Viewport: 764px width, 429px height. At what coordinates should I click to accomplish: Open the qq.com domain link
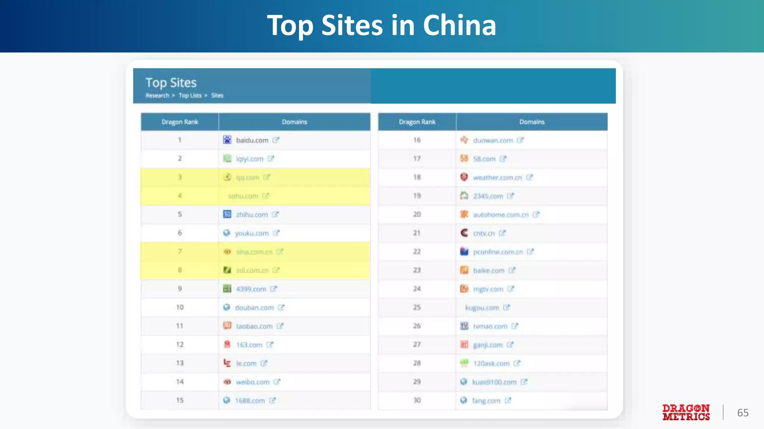[x=247, y=178]
